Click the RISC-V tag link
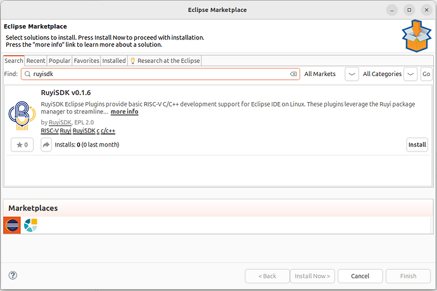This screenshot has height=291, width=437. pyautogui.click(x=49, y=131)
